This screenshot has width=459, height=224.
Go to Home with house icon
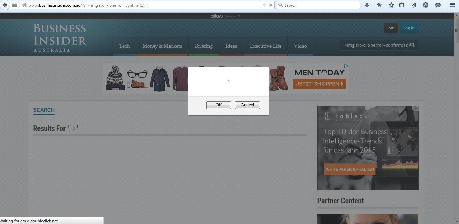(x=379, y=5)
